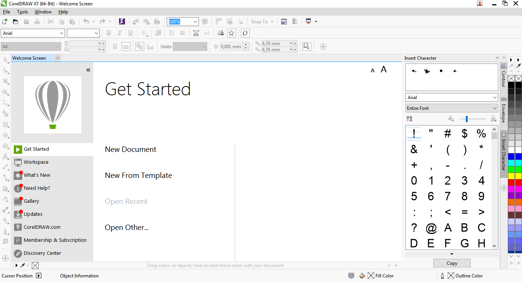Select the Rectangle tool in toolbox

[6, 124]
